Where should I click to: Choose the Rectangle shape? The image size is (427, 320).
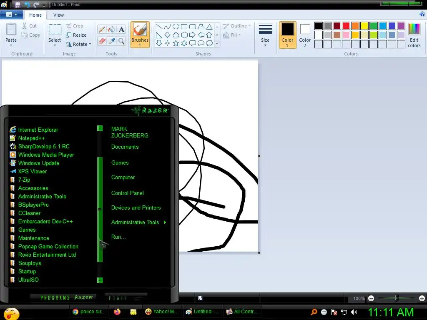pos(184,27)
